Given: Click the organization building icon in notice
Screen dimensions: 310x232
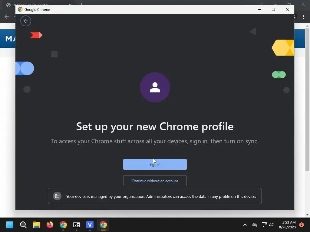Looking at the screenshot, I should tap(57, 196).
